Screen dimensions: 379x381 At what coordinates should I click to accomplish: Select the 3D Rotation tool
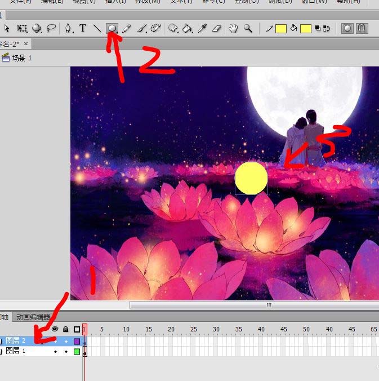click(37, 28)
